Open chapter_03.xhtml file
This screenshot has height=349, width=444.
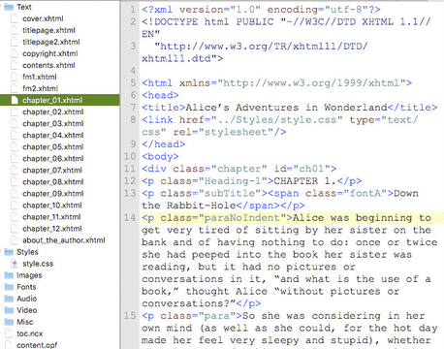(x=53, y=124)
